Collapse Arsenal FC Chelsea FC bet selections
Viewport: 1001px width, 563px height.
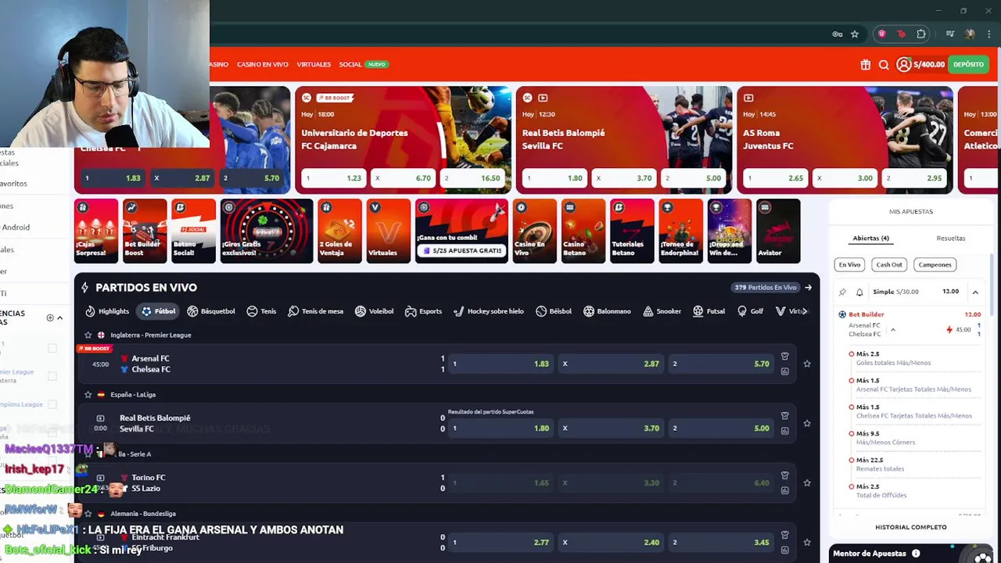[893, 330]
